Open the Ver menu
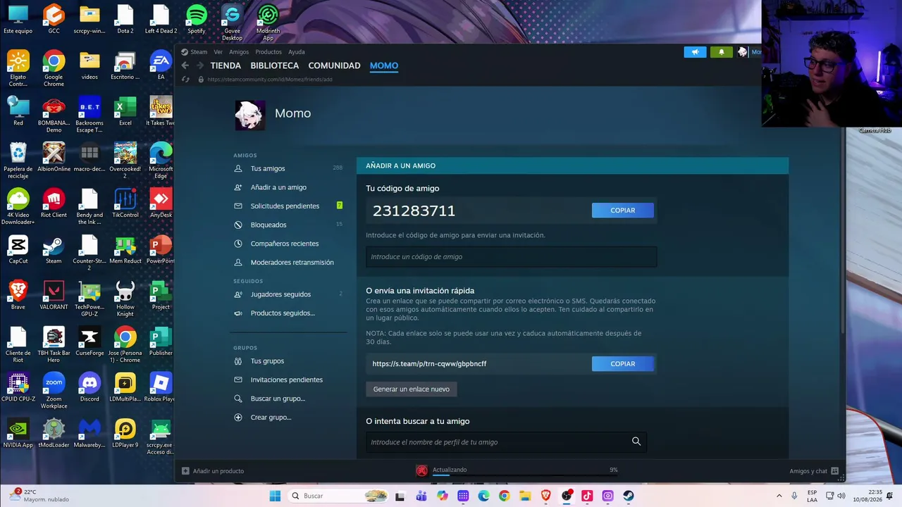902x507 pixels. (x=218, y=52)
